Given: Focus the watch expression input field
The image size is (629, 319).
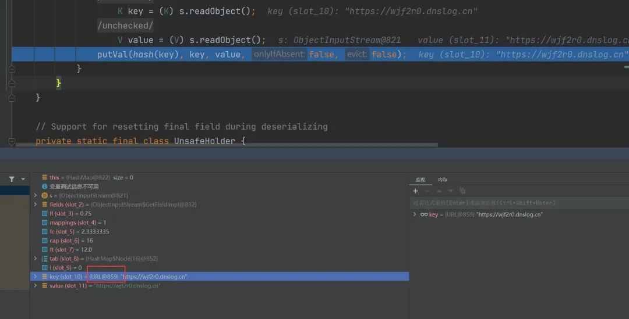Looking at the screenshot, I should click(519, 203).
